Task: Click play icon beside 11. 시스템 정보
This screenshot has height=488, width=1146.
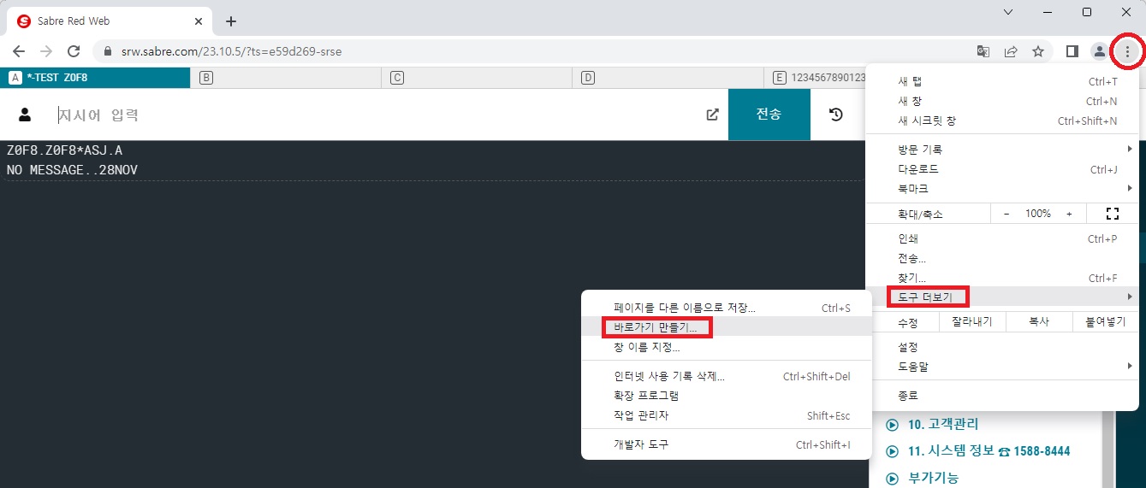Action: [x=892, y=451]
